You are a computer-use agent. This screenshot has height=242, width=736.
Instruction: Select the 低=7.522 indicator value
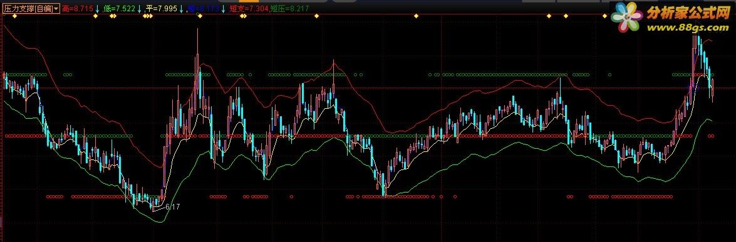119,9
